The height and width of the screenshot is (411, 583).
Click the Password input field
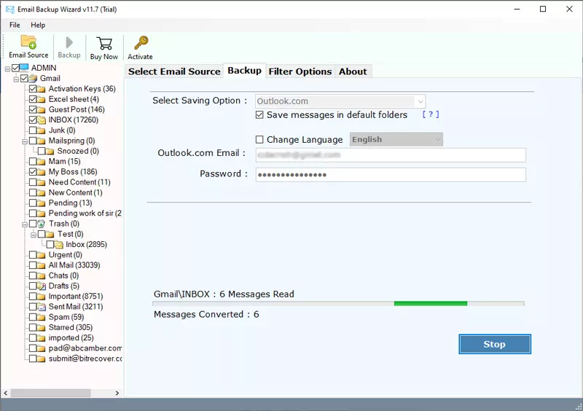point(391,174)
